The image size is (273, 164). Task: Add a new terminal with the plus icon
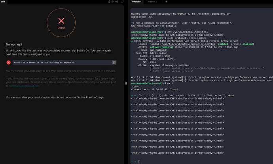click(166, 2)
